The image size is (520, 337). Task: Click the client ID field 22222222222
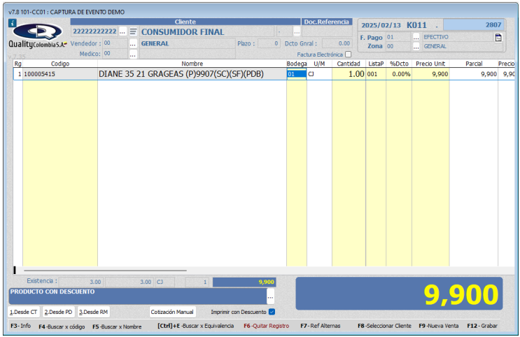coord(94,31)
